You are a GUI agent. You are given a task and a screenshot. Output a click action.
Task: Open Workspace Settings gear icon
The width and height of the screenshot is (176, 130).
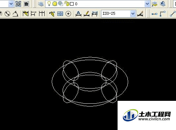click(x=18, y=4)
